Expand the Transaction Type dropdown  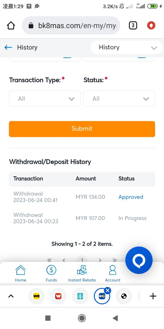pyautogui.click(x=45, y=99)
